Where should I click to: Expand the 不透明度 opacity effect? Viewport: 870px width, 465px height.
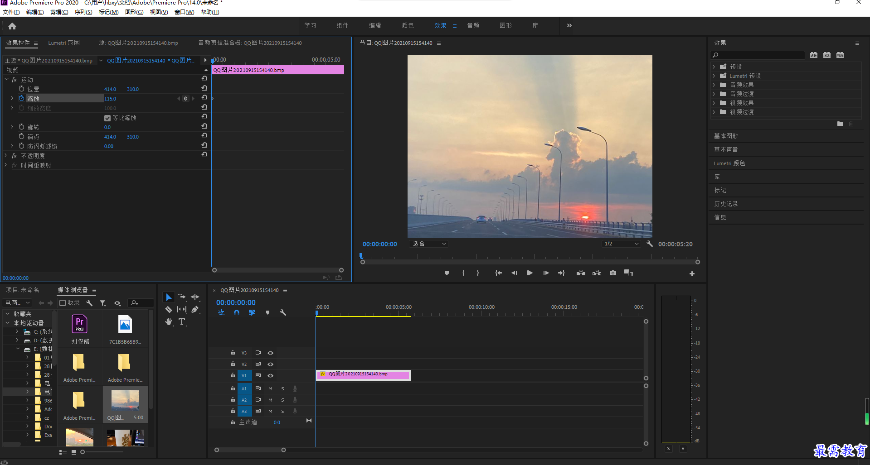6,155
